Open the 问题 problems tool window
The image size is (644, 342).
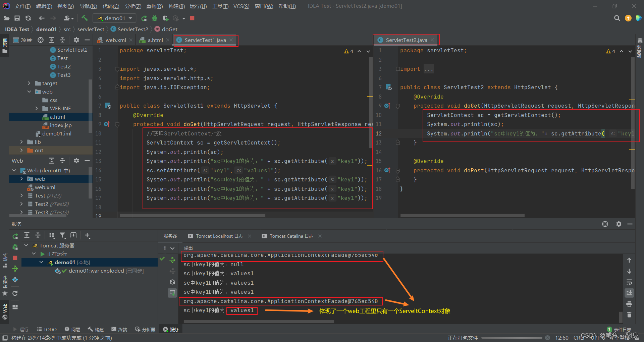pyautogui.click(x=72, y=329)
